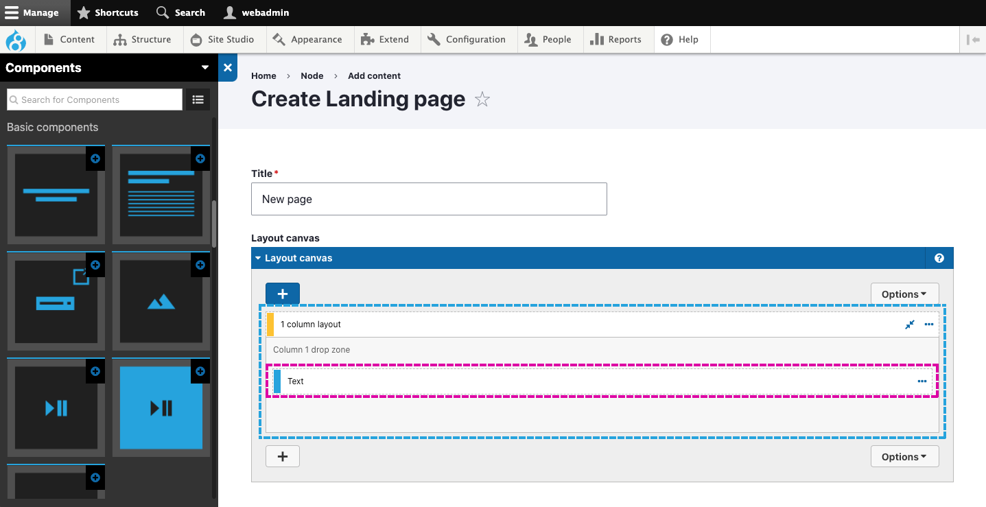Focus the Search for Components field
Screen dimensions: 986x507
click(x=95, y=99)
